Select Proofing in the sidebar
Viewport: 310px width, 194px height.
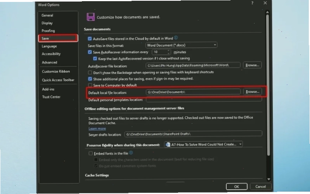(x=48, y=31)
